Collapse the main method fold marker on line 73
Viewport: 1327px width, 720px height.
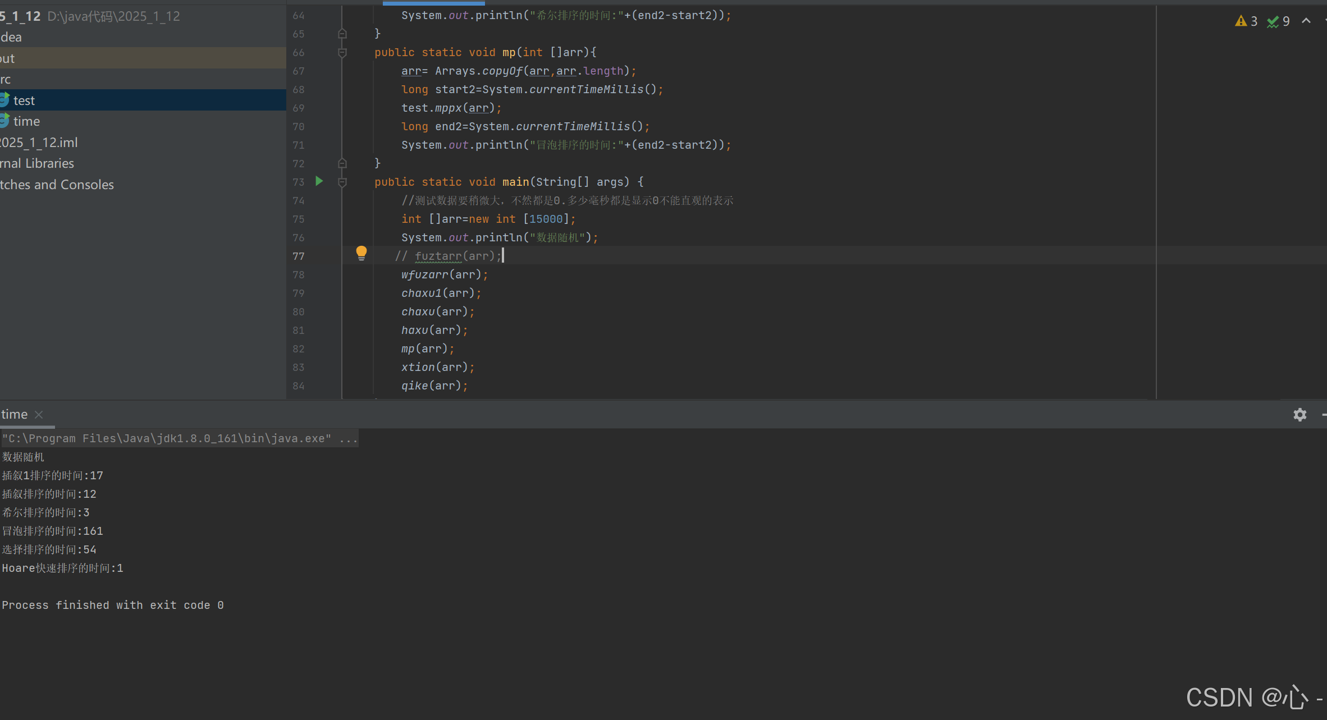point(342,182)
